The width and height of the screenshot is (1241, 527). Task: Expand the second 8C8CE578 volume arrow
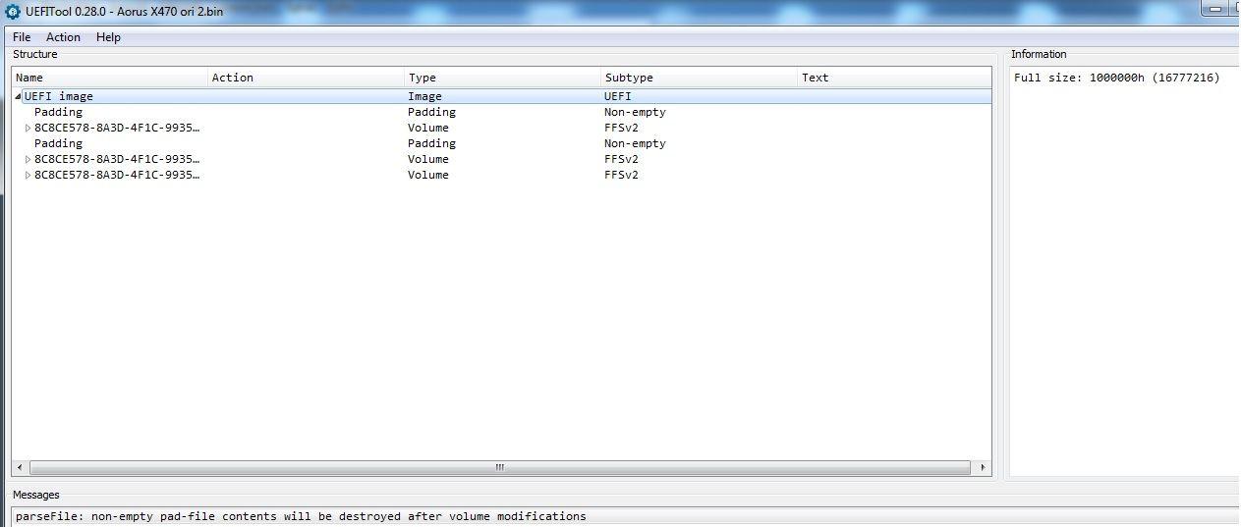[28, 159]
